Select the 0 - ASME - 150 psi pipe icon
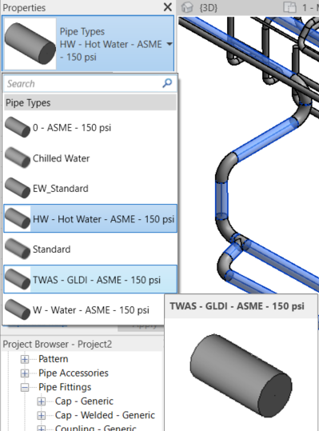Screen dimensions: 319x431 [18, 127]
